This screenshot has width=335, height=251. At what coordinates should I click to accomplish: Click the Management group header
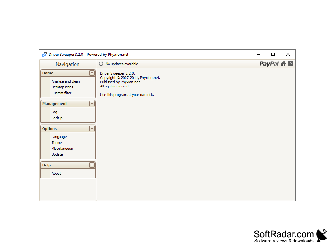68,104
